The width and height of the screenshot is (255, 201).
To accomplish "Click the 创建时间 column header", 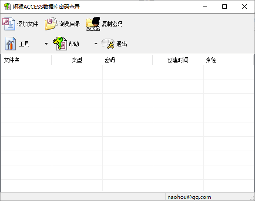I will [x=178, y=60].
